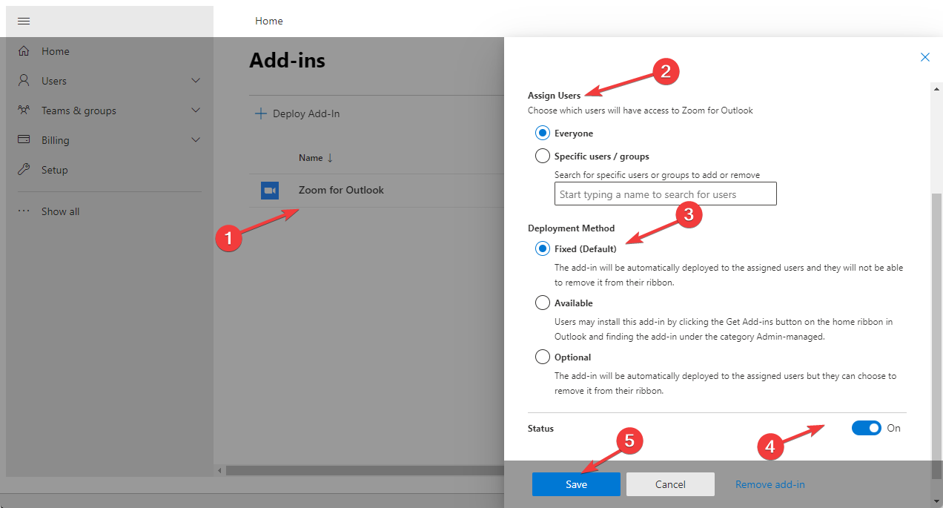Open Setup via its wrench icon
Image resolution: width=943 pixels, height=508 pixels.
point(24,169)
